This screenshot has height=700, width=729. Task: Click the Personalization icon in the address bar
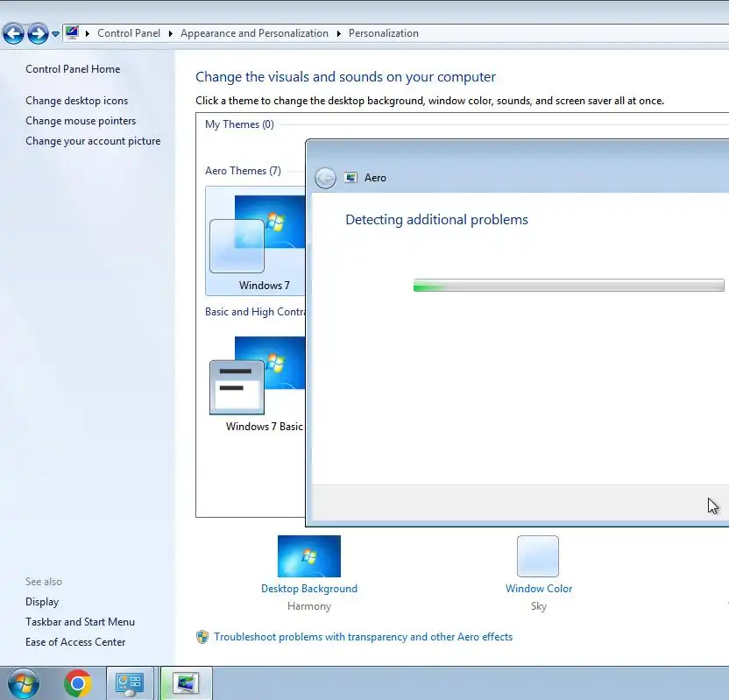pyautogui.click(x=72, y=33)
